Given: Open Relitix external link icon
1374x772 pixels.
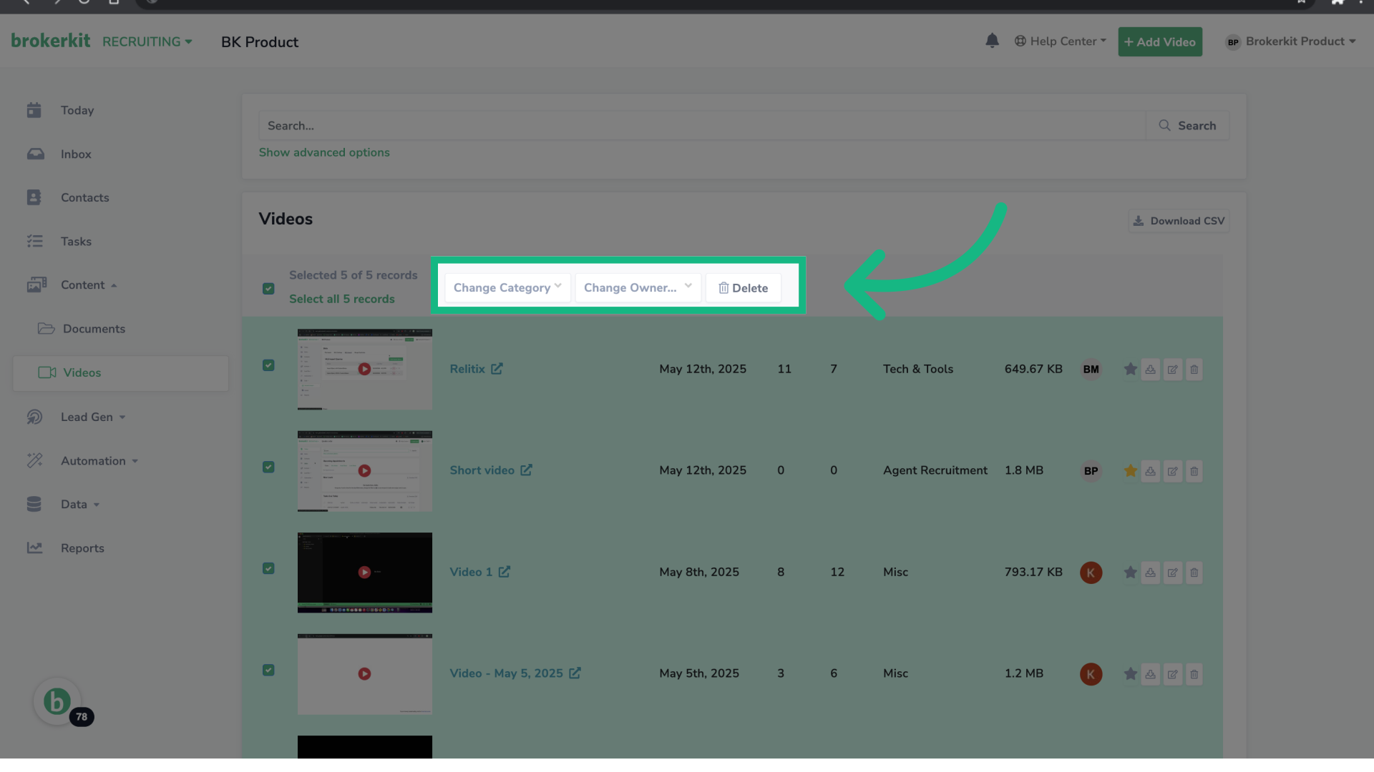Looking at the screenshot, I should click(x=497, y=369).
